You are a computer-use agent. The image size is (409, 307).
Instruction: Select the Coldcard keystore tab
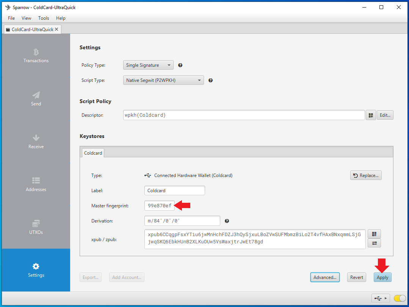click(x=93, y=153)
